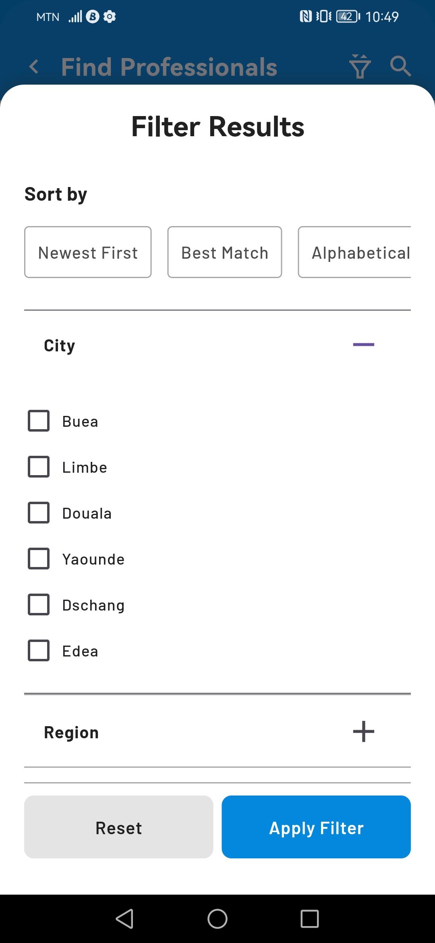The image size is (435, 943).
Task: Tap the back arrow beside Find Professionals
Action: click(x=34, y=66)
